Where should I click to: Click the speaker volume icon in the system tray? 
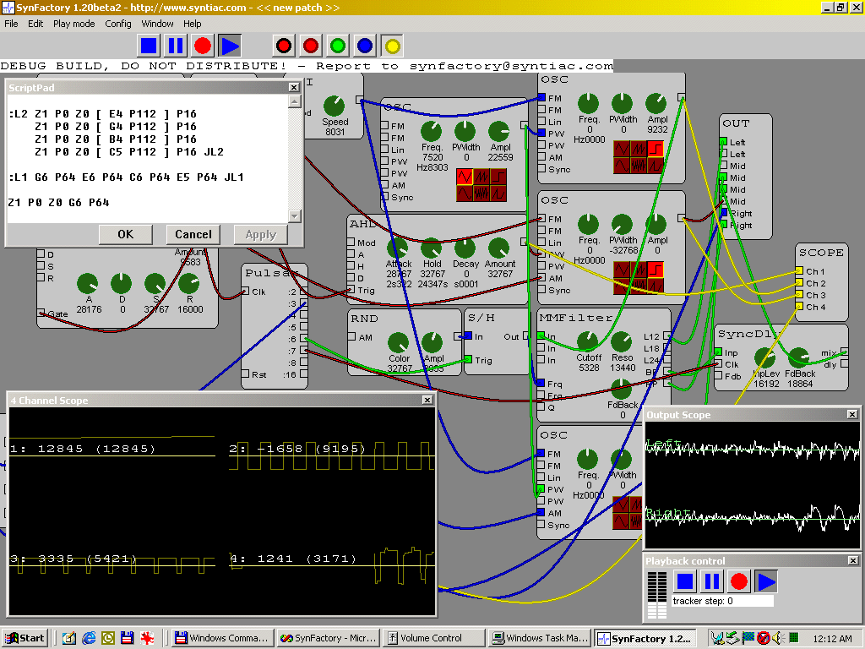[778, 639]
